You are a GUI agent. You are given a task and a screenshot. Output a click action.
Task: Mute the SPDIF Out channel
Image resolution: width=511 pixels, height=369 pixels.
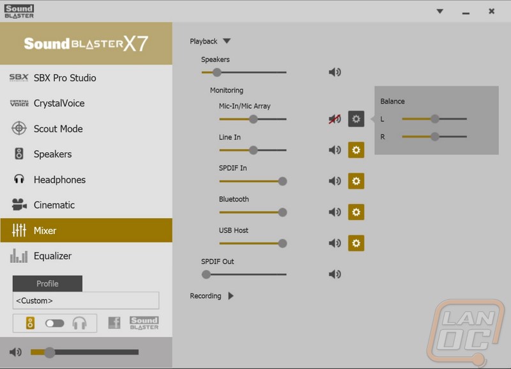click(335, 274)
